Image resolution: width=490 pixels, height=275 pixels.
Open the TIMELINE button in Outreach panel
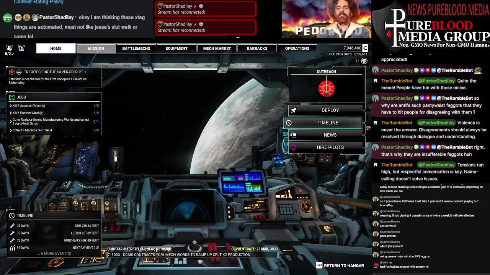[x=323, y=123]
